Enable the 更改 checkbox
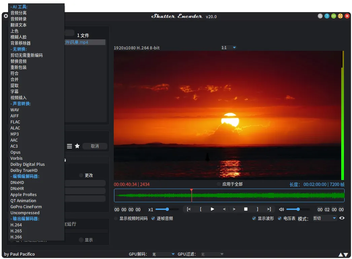The width and height of the screenshot is (352, 259). 81,175
